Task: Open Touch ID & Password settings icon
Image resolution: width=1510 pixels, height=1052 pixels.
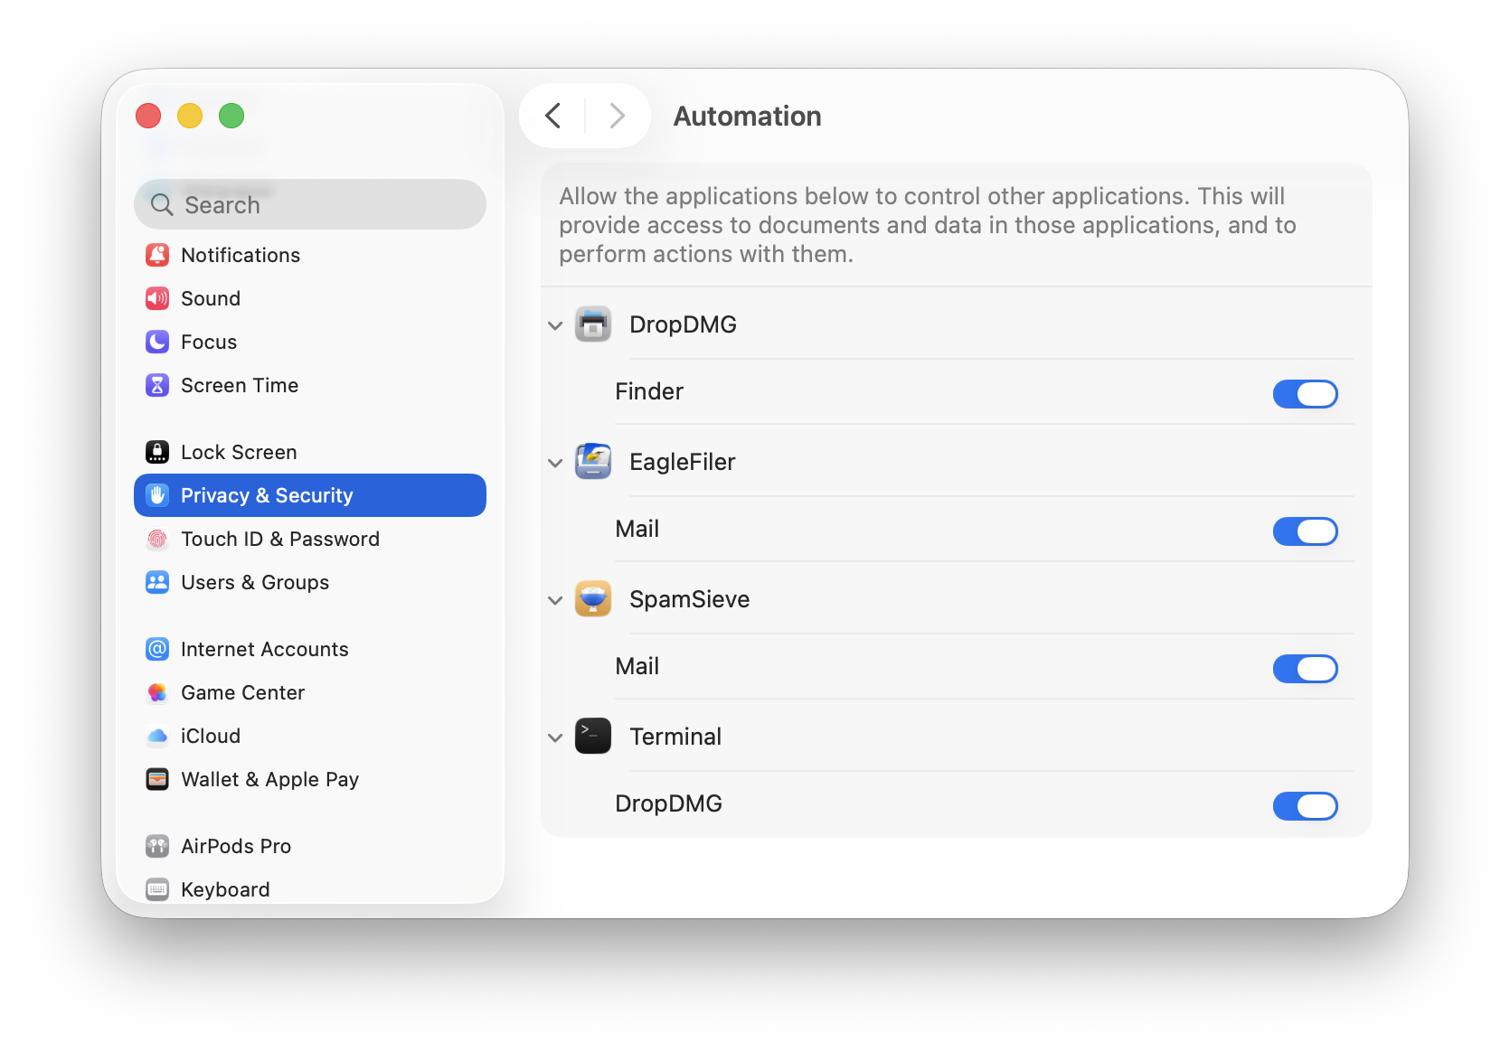Action: coord(157,539)
